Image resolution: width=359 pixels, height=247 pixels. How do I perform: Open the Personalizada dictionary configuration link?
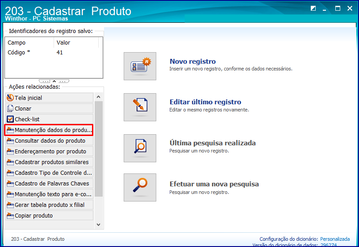pyautogui.click(x=335, y=239)
